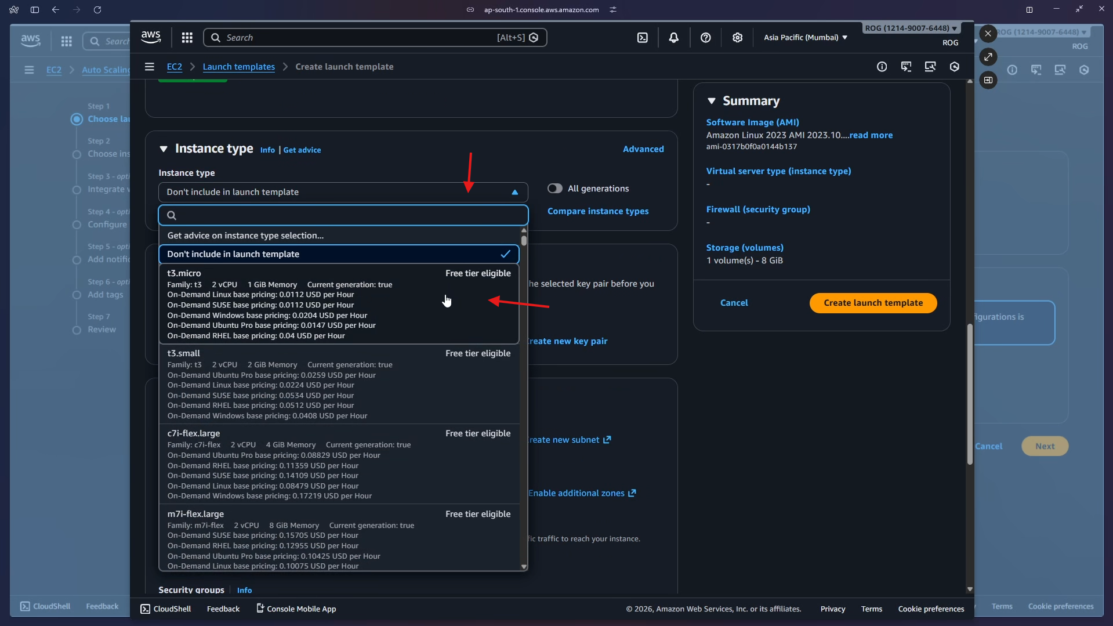Collapse the Instance type dropdown arrow
1113x626 pixels.
click(514, 192)
